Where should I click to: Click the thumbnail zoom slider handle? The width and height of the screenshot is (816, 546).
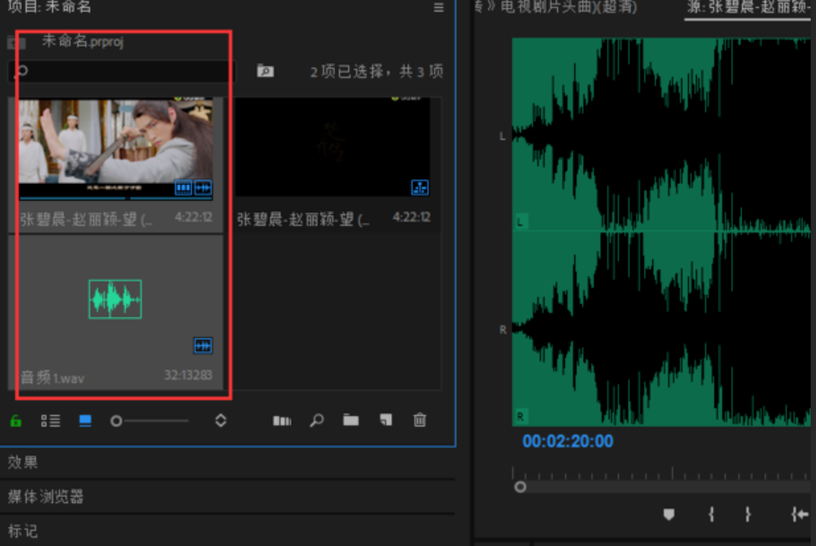tap(116, 421)
